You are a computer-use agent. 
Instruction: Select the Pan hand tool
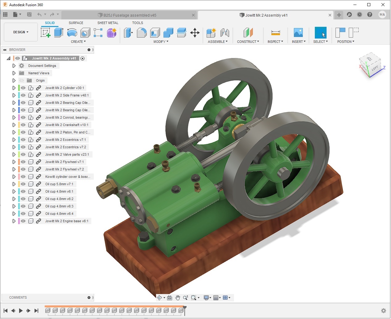178,297
